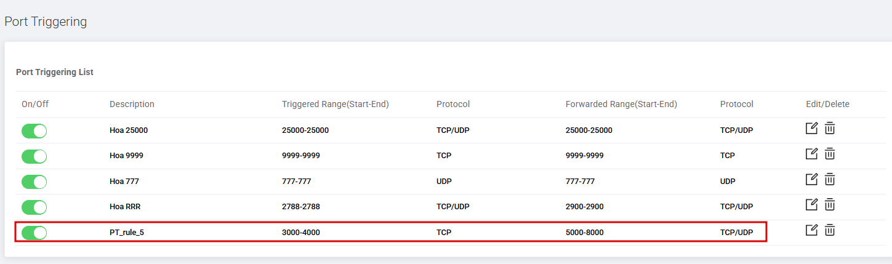The height and width of the screenshot is (264, 892).
Task: Remove PT_rule_5 with trash icon
Action: click(830, 230)
